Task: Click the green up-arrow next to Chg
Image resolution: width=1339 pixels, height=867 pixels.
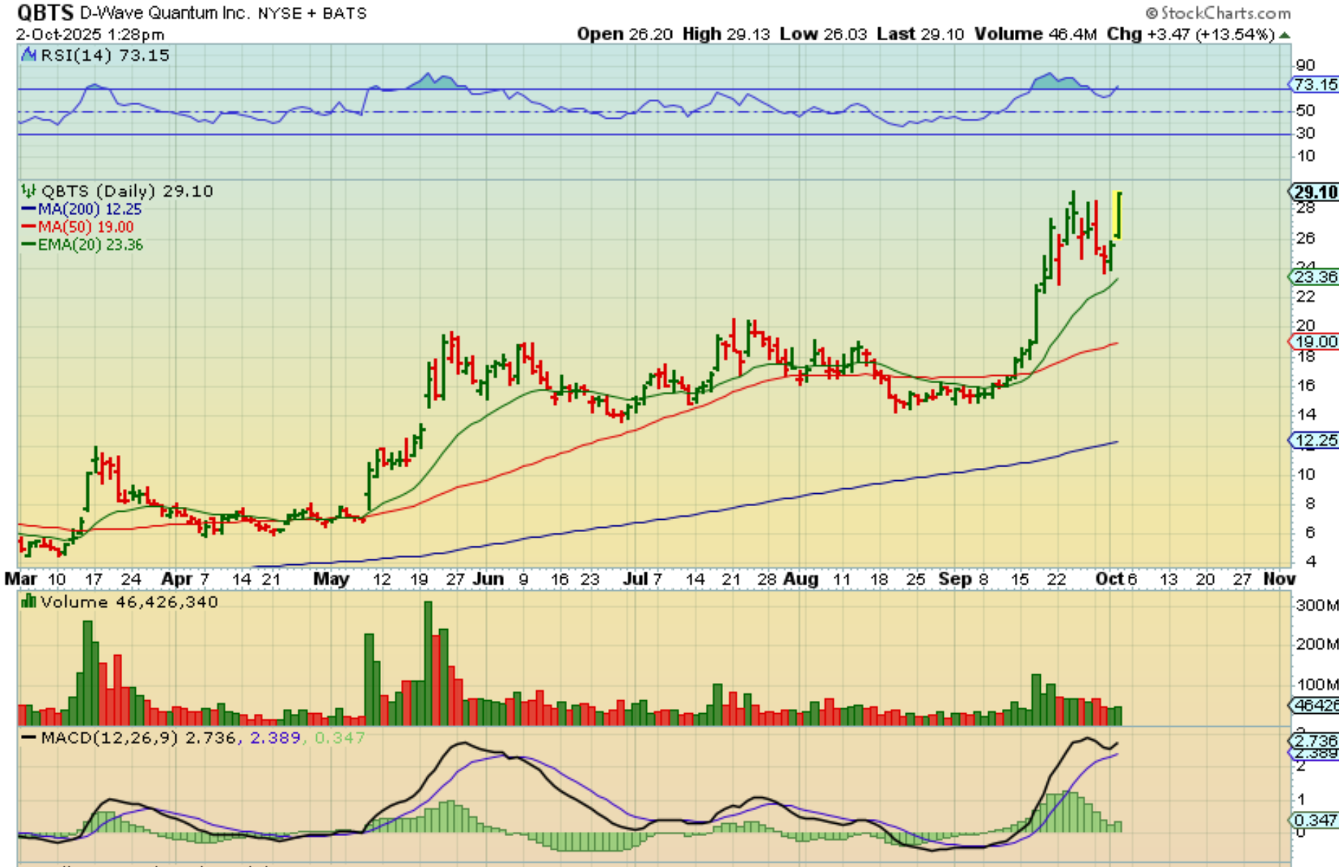Action: click(x=1284, y=35)
